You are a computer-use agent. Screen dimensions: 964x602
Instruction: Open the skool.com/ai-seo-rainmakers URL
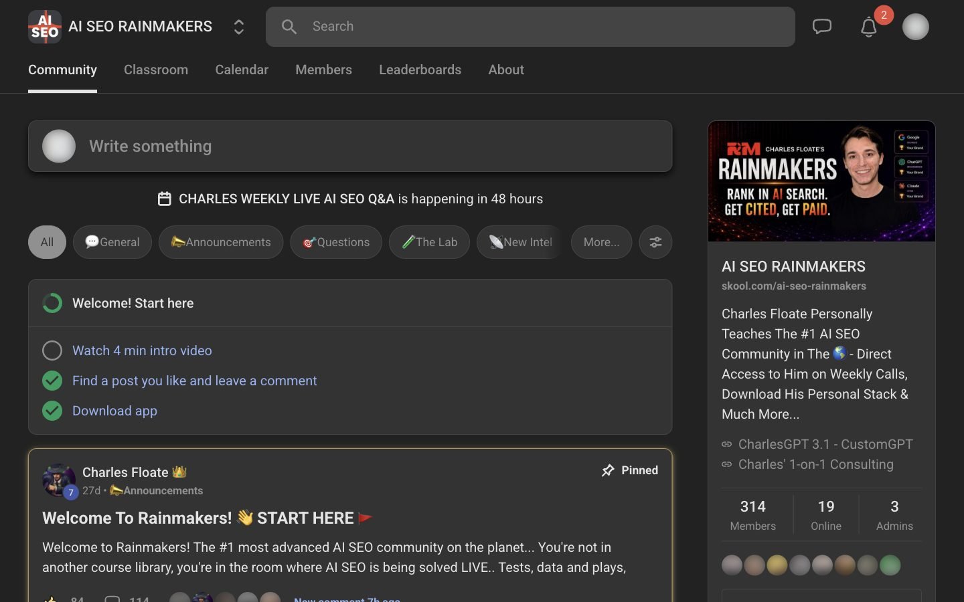794,286
